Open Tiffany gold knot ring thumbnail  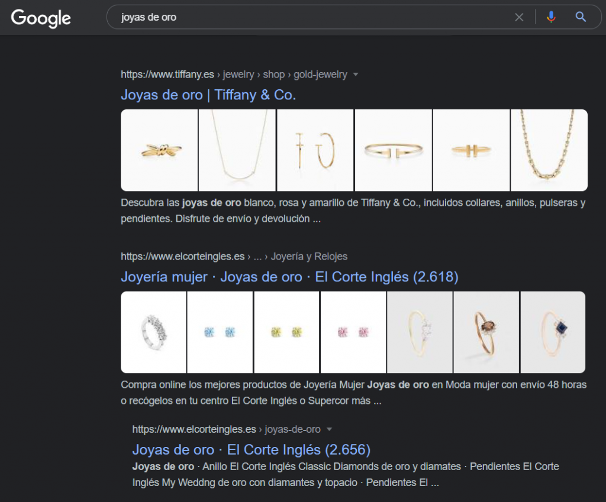coord(159,150)
